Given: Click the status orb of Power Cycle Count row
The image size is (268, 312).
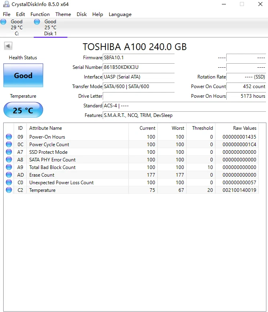Looking at the screenshot, I should [9, 144].
